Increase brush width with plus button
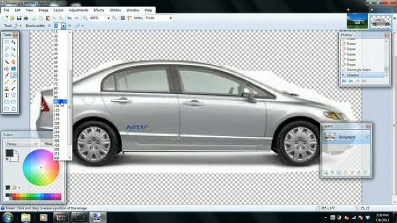Screen dimensions: 397x223 69,26
